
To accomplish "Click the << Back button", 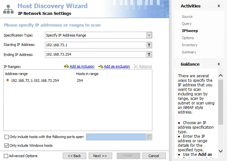I will click(74, 156).
